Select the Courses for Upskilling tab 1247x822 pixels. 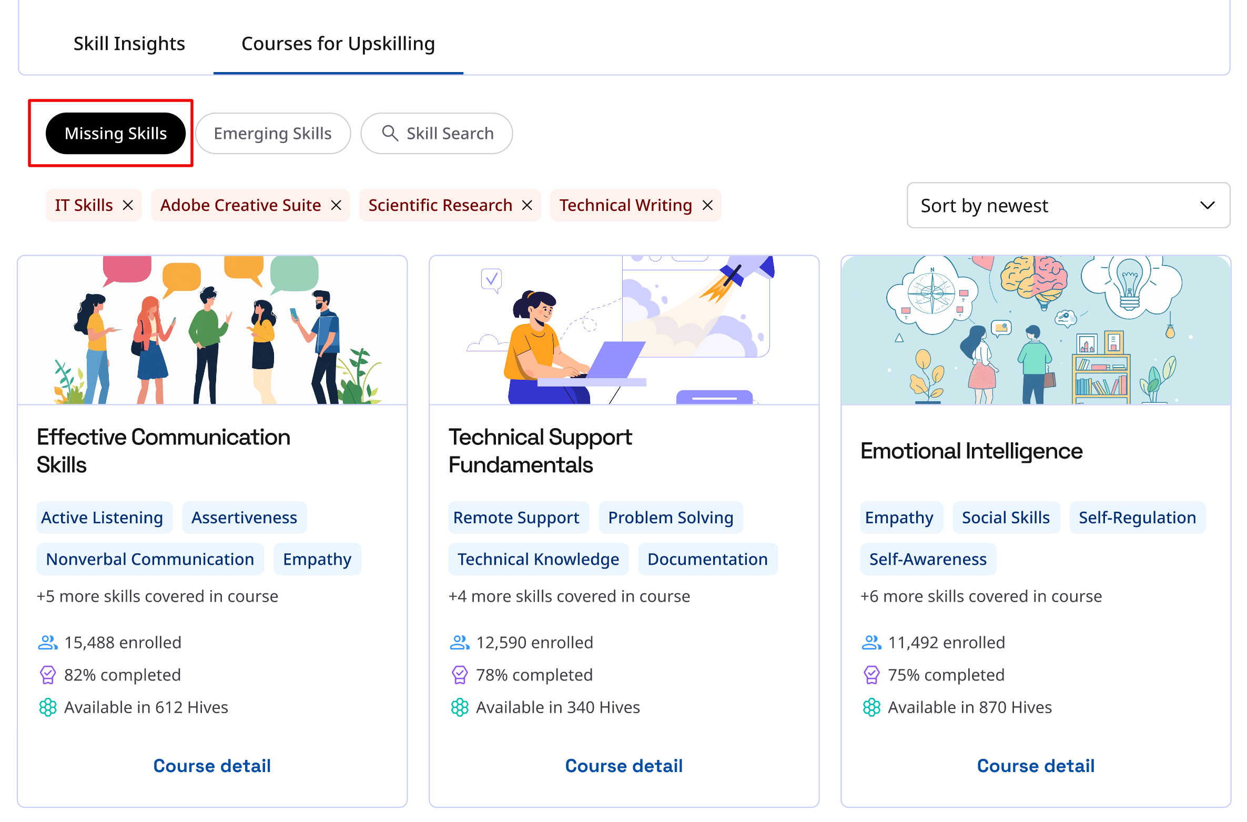(338, 44)
